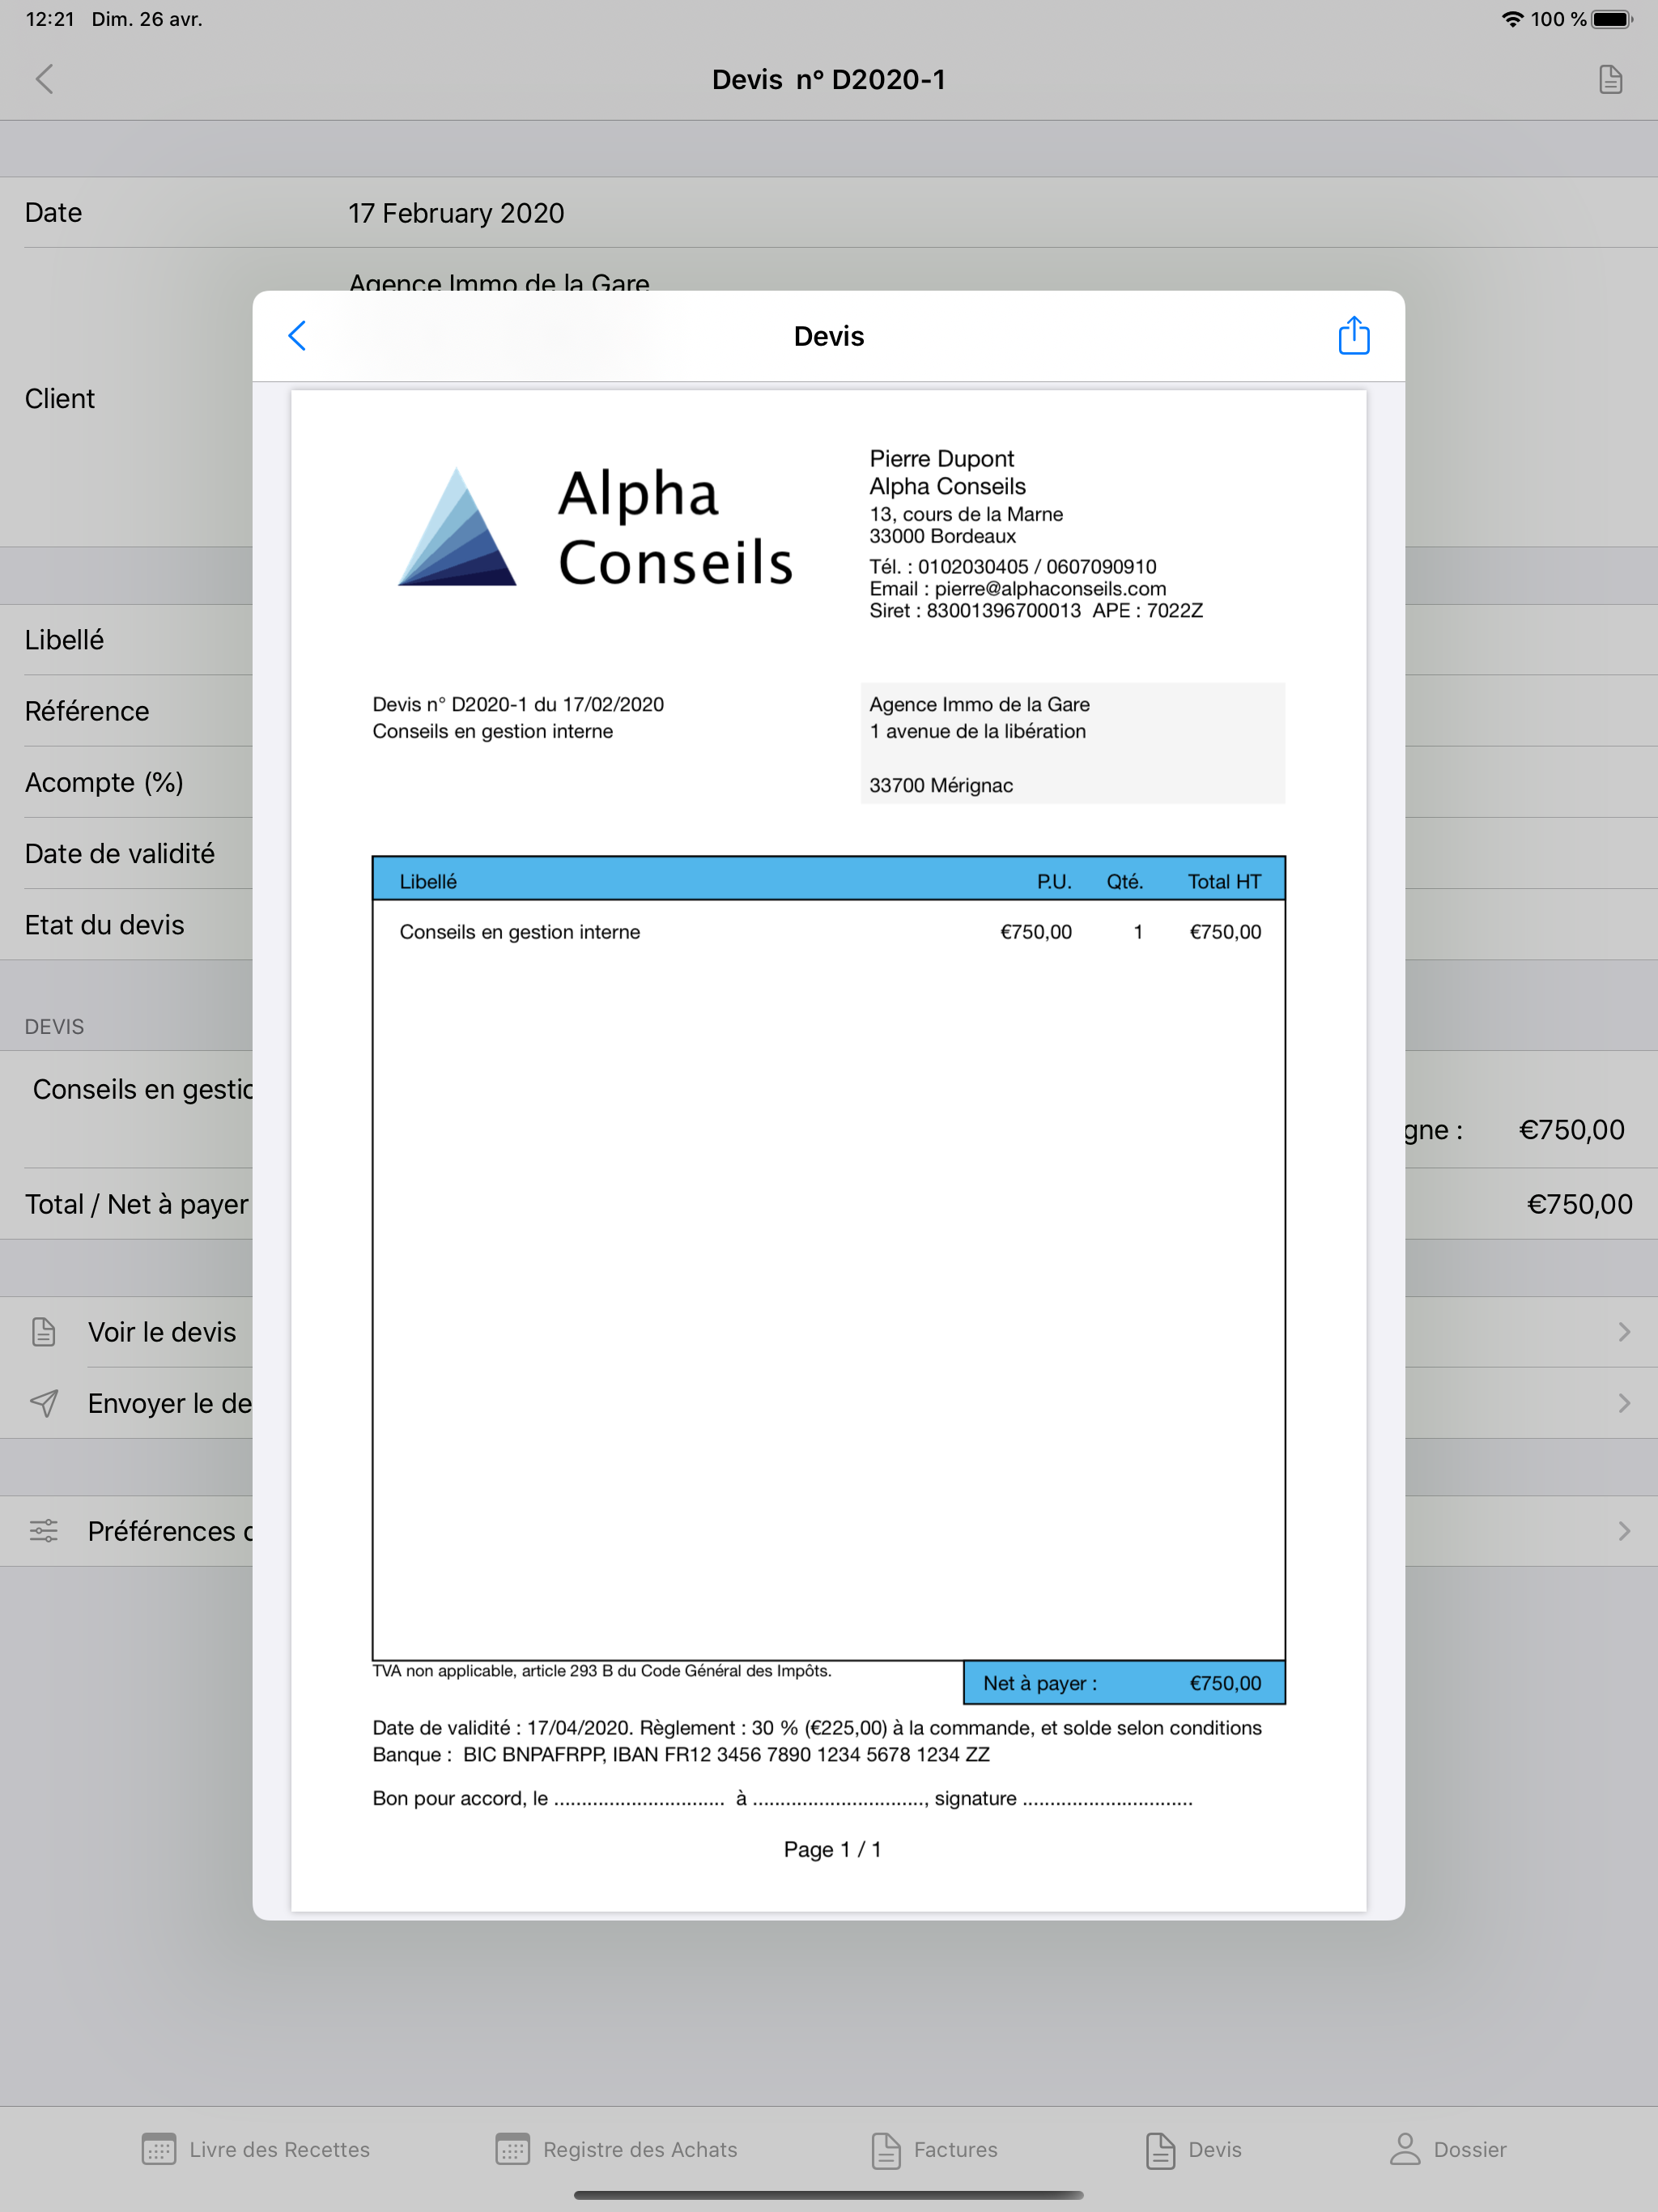Select the Devis tab at bottom

(1193, 2149)
